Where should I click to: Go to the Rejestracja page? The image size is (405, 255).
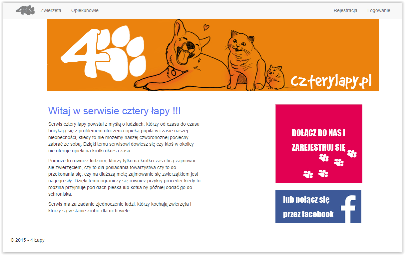(345, 10)
